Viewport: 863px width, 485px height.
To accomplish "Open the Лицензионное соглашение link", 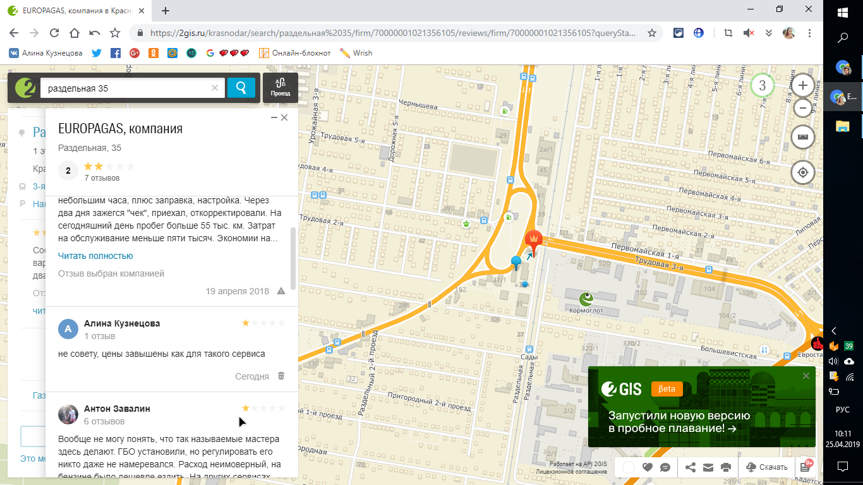I will tap(572, 472).
